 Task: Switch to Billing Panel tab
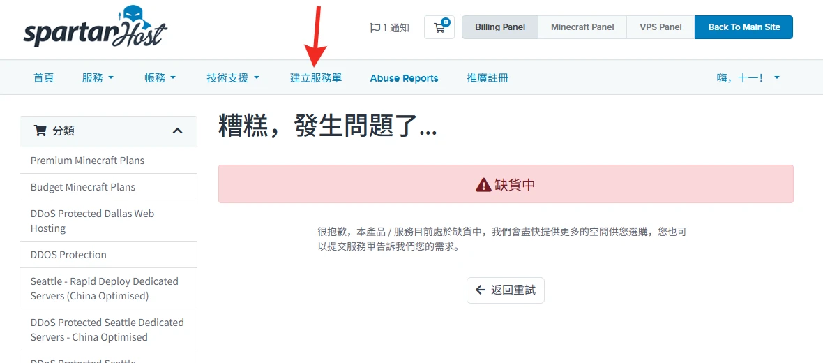pyautogui.click(x=499, y=27)
